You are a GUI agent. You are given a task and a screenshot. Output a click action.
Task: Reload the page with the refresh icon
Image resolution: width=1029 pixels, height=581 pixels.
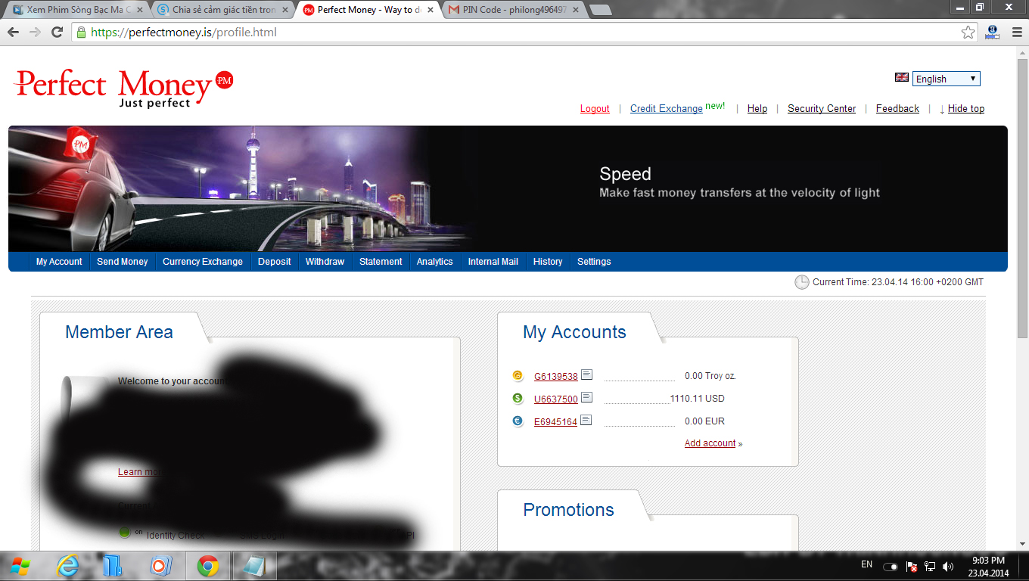(57, 33)
